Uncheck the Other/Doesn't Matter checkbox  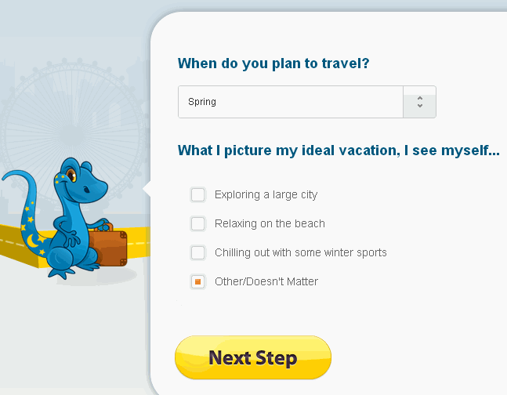198,281
